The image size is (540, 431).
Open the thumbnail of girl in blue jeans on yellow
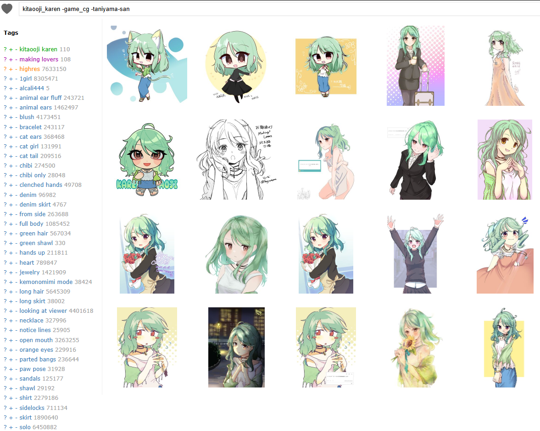click(x=504, y=348)
